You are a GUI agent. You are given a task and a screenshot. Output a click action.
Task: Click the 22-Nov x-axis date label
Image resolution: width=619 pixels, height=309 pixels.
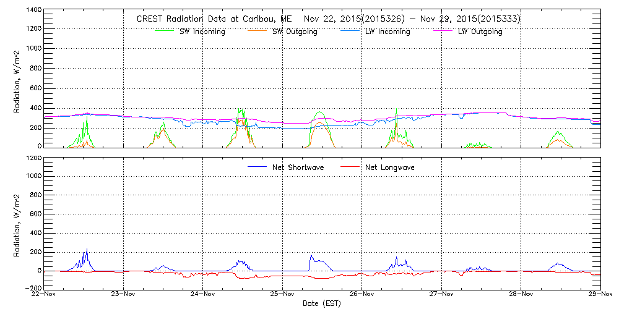(x=45, y=294)
